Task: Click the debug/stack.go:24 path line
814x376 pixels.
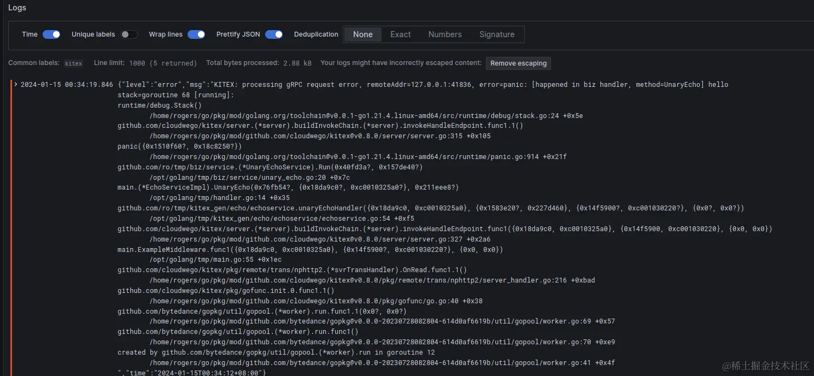Action: pos(366,116)
